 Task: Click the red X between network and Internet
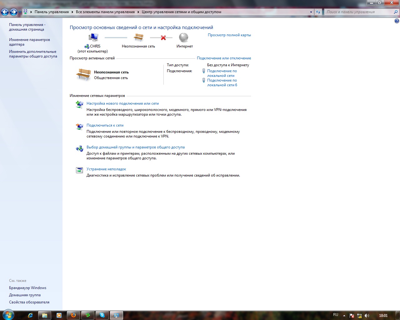coord(163,38)
